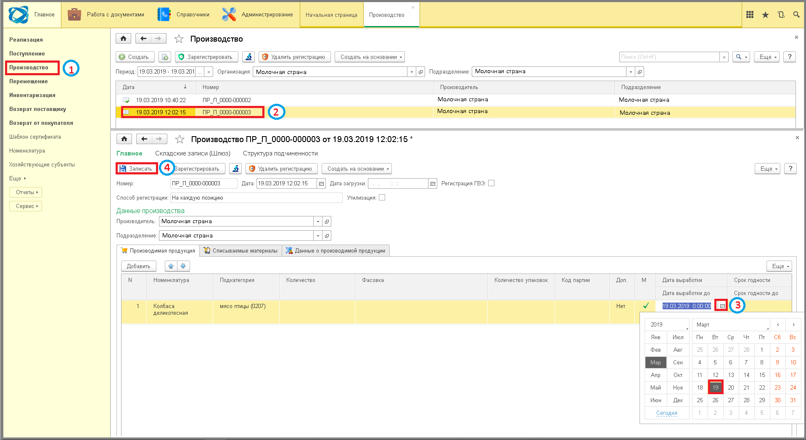806x440 pixels.
Task: Move row up with the up-arrow icon
Action: [x=171, y=266]
